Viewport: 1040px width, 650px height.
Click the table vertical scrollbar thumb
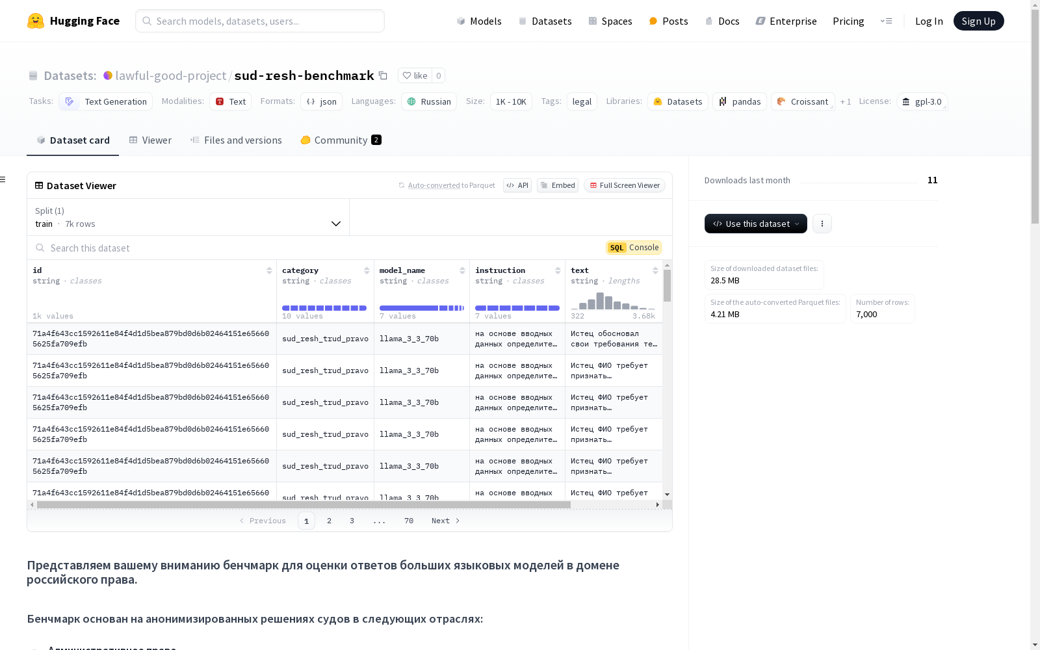point(667,285)
